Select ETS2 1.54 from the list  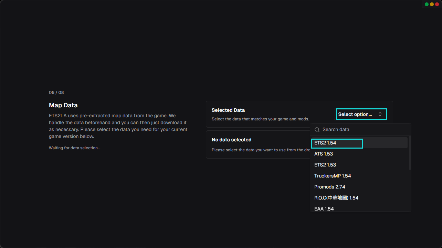[360, 143]
